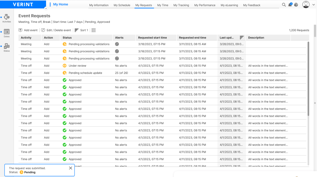Open the My Performance tab
The image size is (317, 177).
[205, 5]
